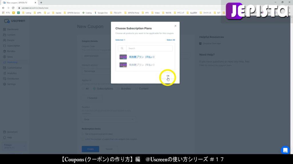This screenshot has width=293, height=164.
Task: Click the 月払い plan thumbnail
Action: pos(123,57)
